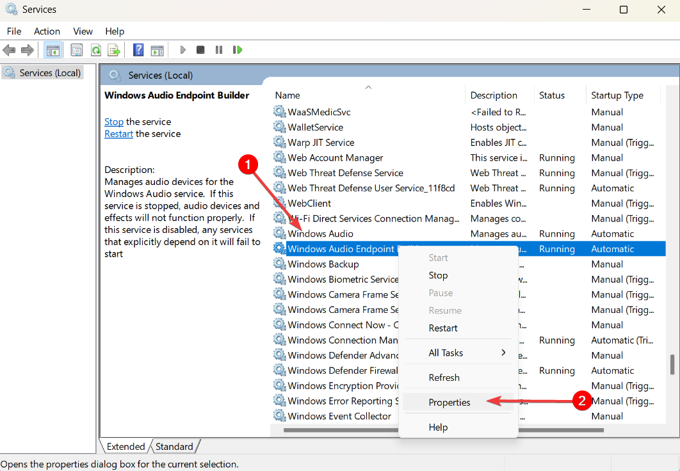Select Properties from the context menu
This screenshot has width=680, height=471.
(449, 402)
